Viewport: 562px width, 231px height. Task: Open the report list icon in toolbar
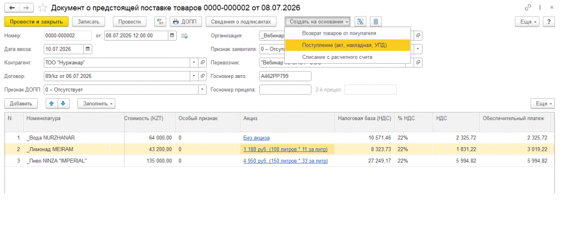pos(375,21)
